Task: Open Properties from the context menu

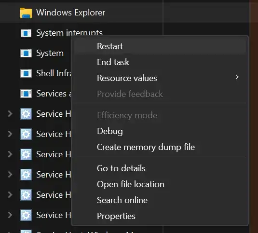Action: point(160,216)
